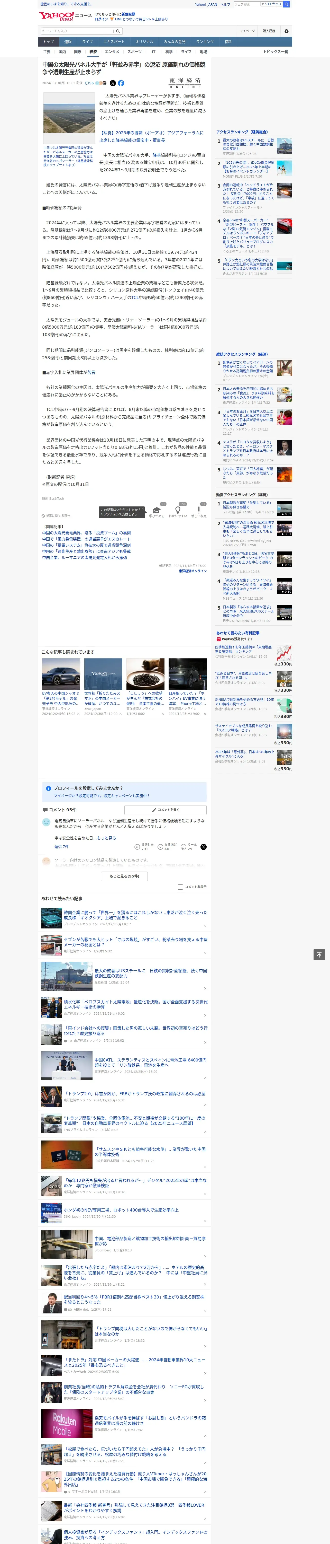Click the コメントを書く button
This screenshot has height=1544, width=330.
coord(165,810)
